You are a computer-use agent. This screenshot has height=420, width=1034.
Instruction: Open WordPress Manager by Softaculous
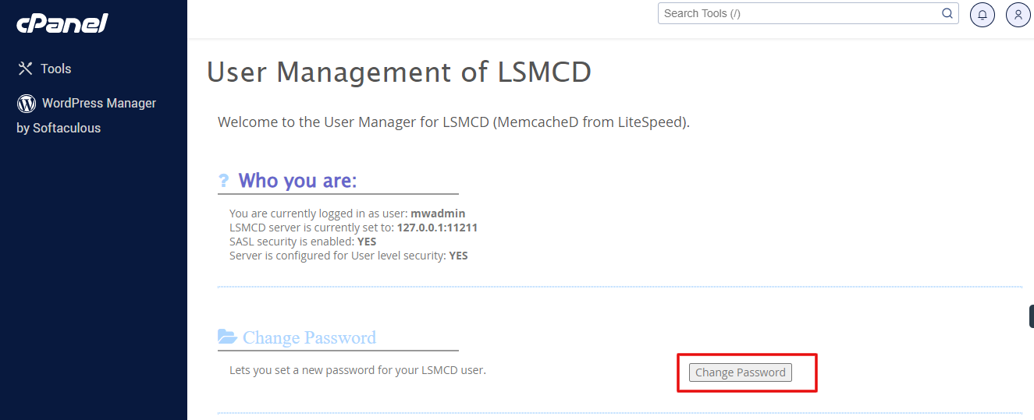(x=98, y=104)
